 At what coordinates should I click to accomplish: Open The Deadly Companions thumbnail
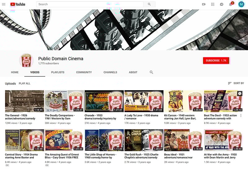64,101
